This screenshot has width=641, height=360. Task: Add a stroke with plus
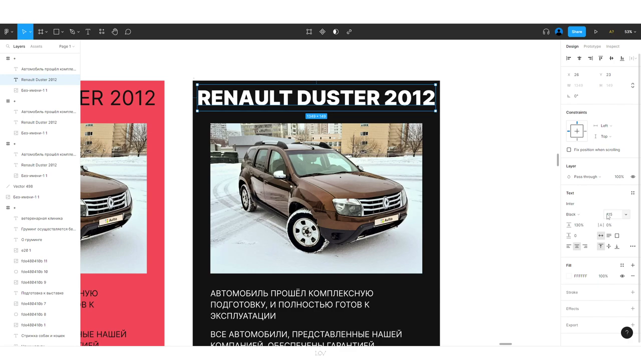(632, 292)
